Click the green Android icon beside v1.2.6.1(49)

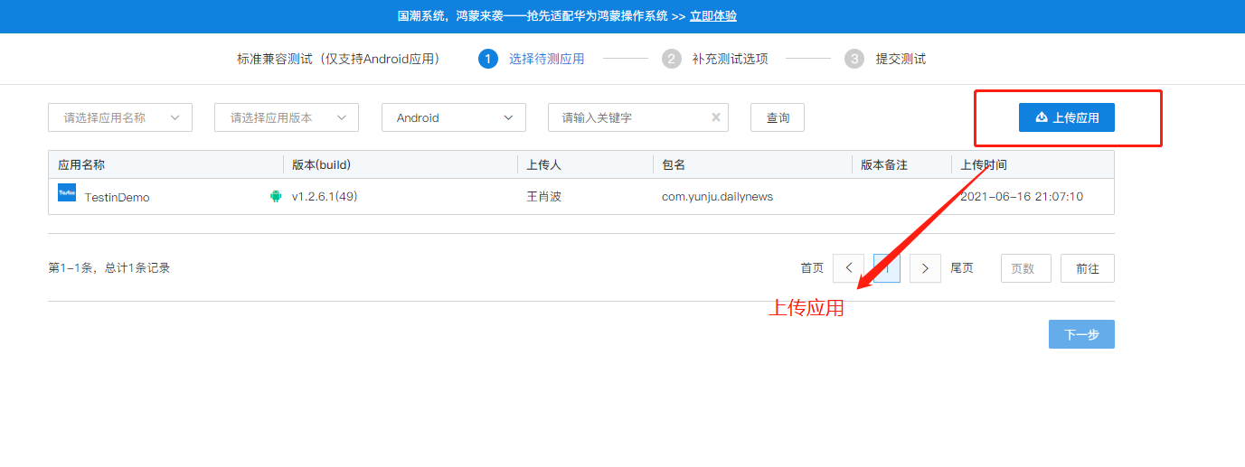coord(276,196)
